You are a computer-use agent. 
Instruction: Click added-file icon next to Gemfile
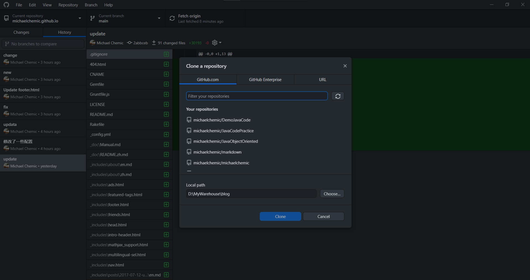click(x=166, y=84)
